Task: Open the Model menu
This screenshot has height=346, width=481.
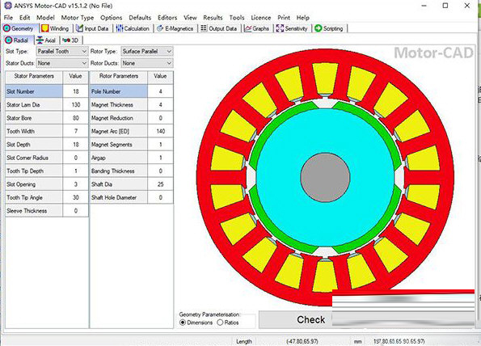Action: pyautogui.click(x=45, y=18)
